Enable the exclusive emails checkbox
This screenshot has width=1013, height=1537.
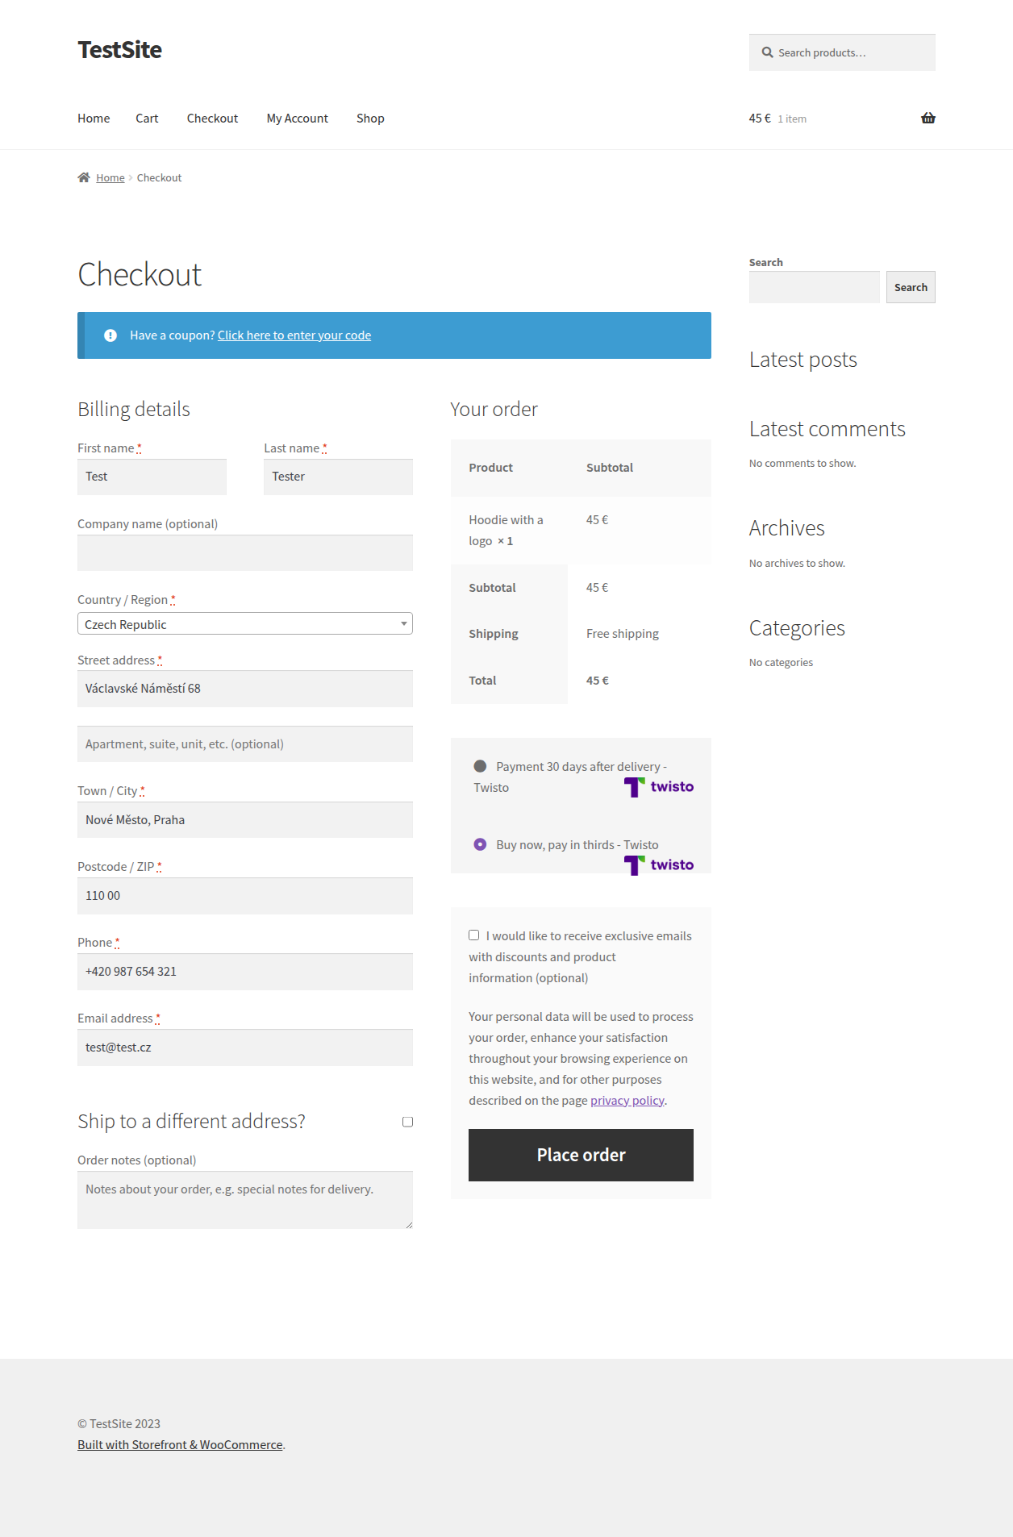(x=474, y=935)
